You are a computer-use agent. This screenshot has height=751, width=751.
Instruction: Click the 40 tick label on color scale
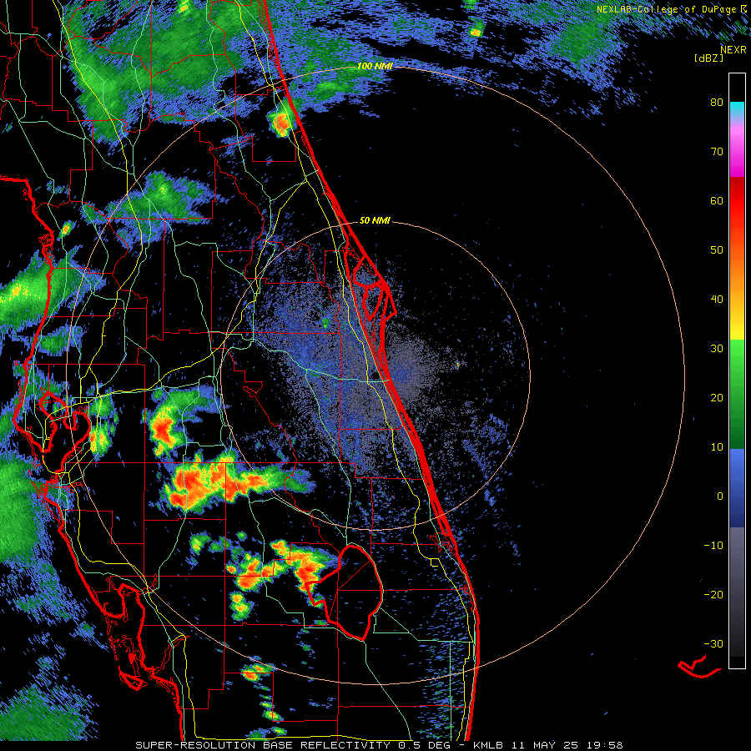(x=717, y=300)
